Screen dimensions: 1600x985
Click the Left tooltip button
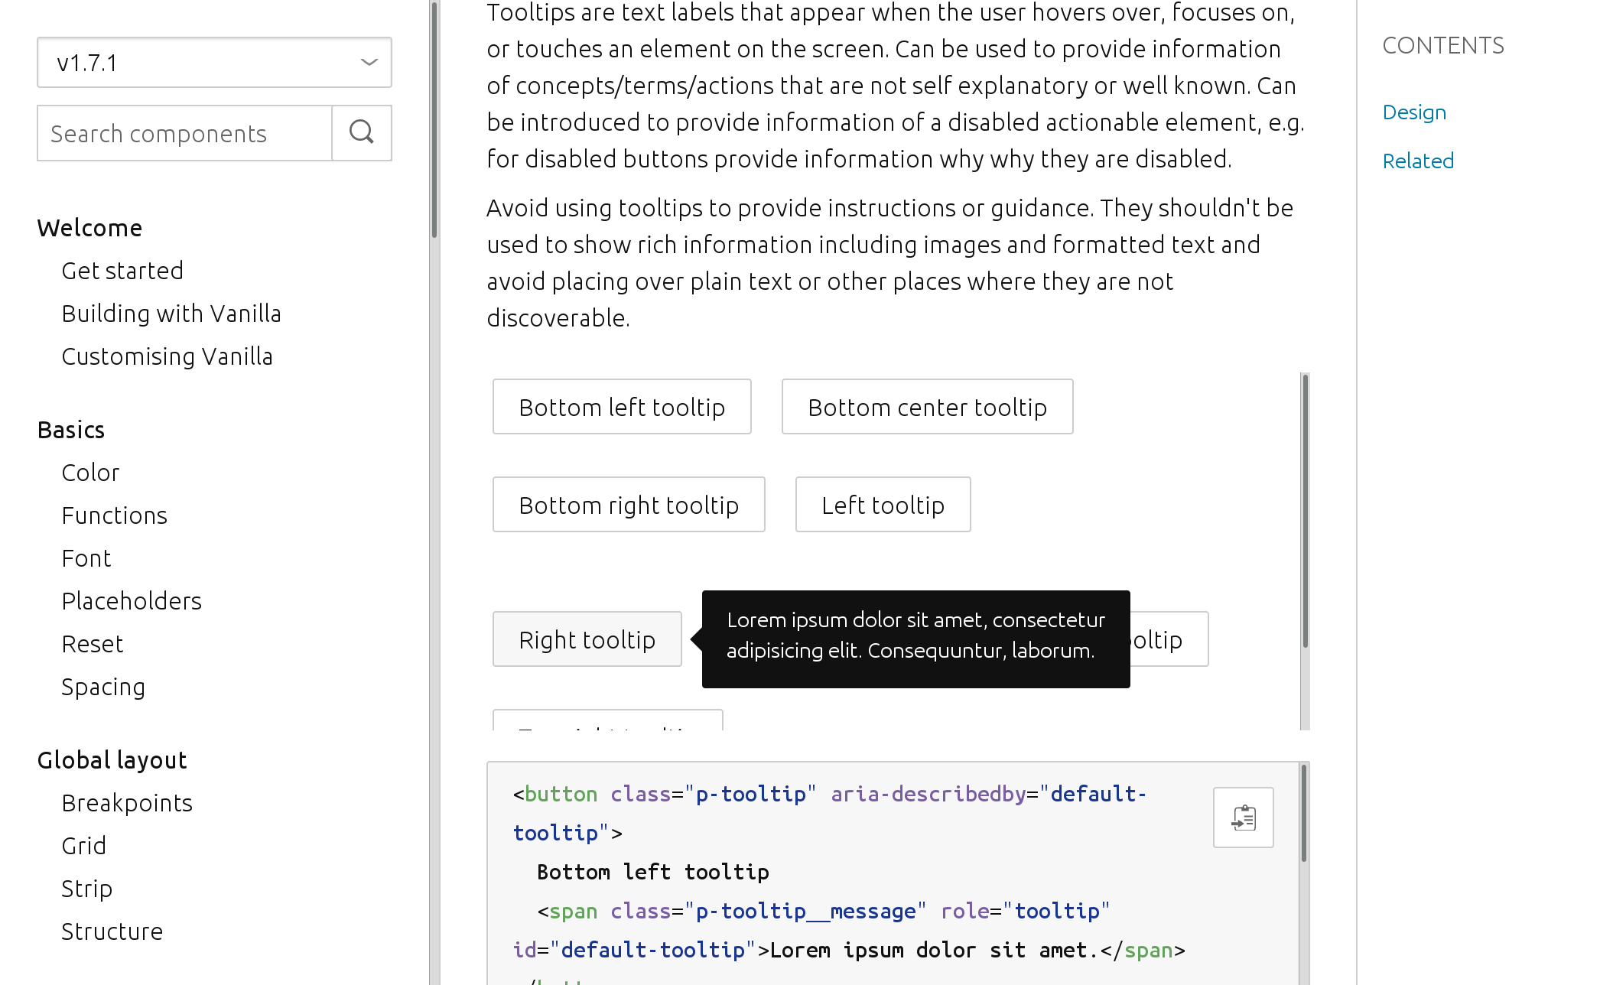coord(883,504)
